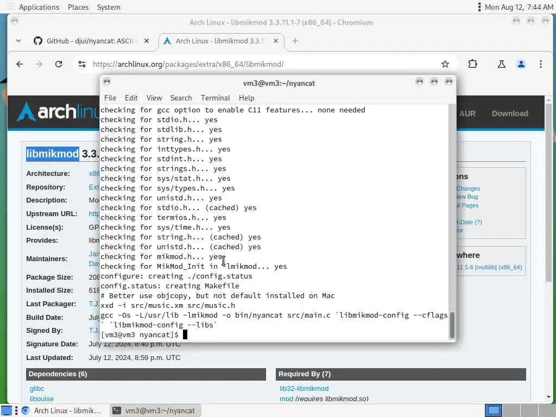The image size is (556, 417).
Task: Open Chromium three-dot menu
Action: (540, 64)
